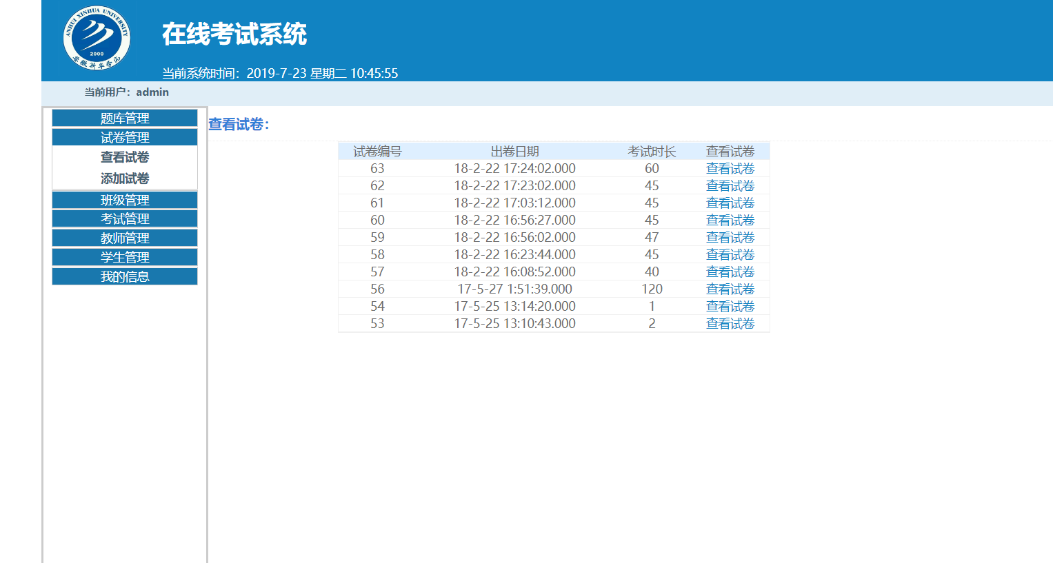View exam paper number 61
The image size is (1053, 563).
pos(730,203)
